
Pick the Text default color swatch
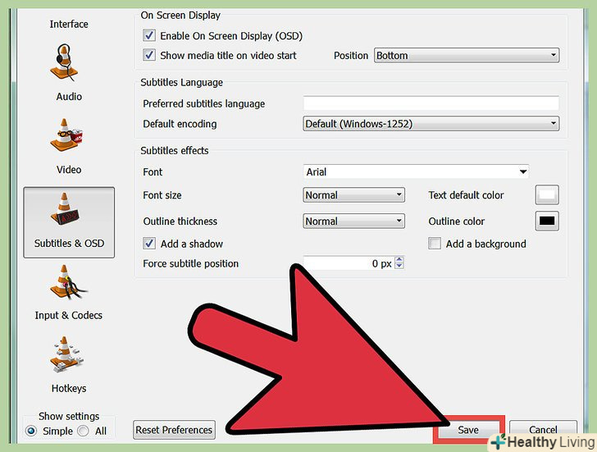547,195
